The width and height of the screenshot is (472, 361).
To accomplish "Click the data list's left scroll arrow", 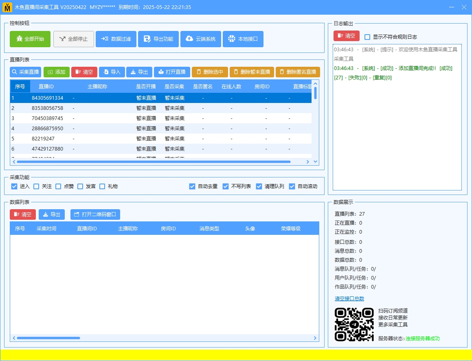I will [x=13, y=338].
